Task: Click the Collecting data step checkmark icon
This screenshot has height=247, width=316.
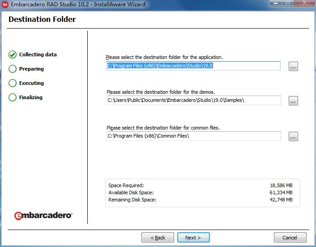Action: (x=13, y=54)
